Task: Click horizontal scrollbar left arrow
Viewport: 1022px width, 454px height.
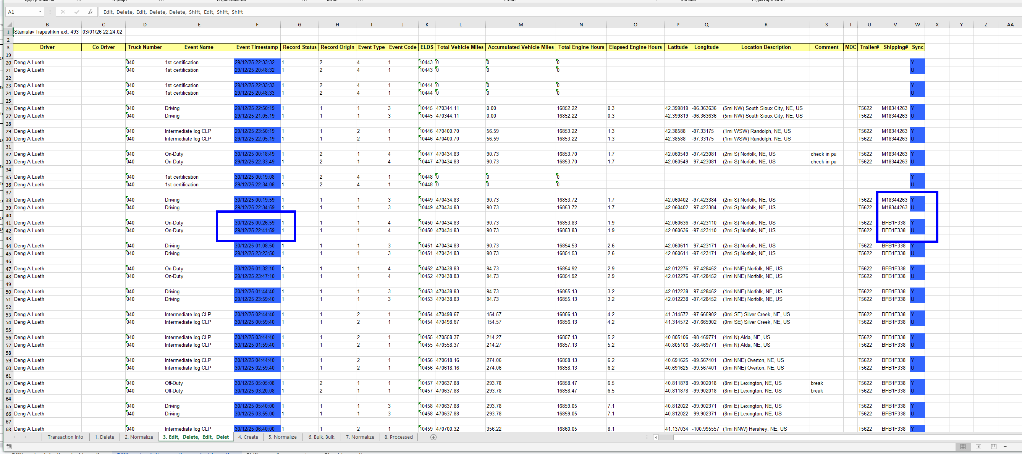Action: tap(656, 437)
